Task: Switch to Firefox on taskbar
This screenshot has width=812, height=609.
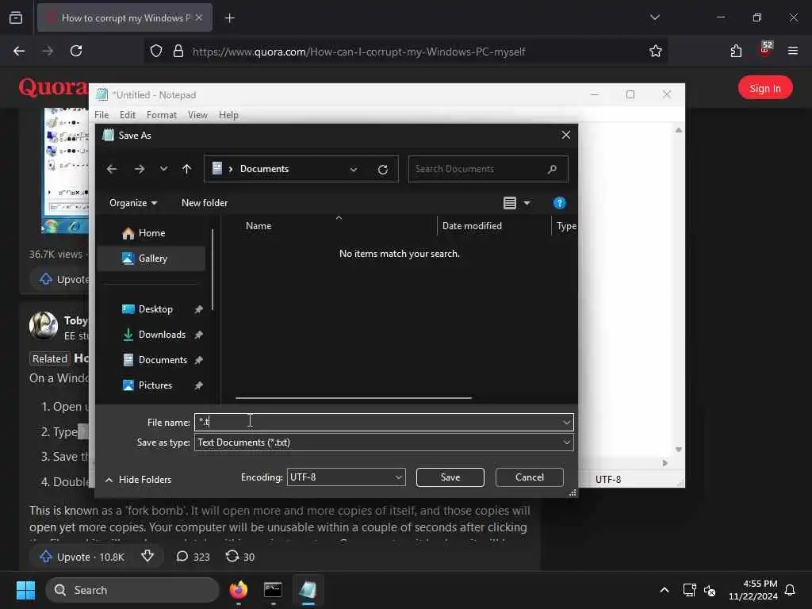Action: pyautogui.click(x=239, y=590)
